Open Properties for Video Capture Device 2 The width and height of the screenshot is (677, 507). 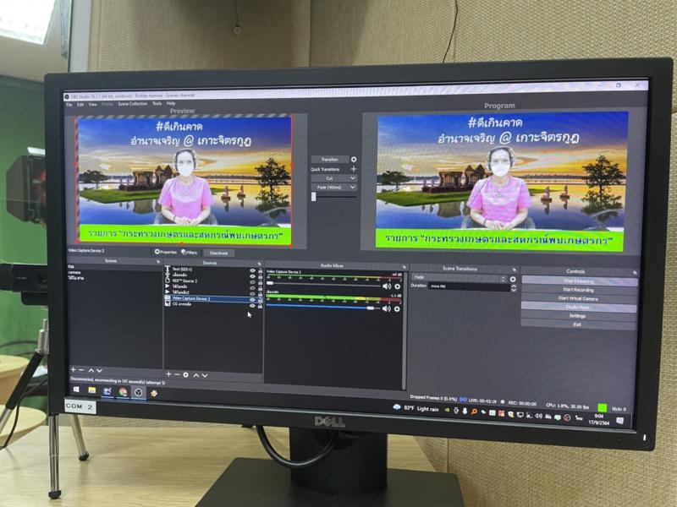166,252
